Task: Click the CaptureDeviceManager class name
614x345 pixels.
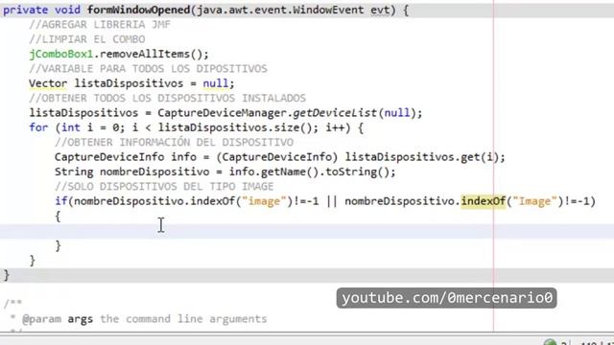Action: click(222, 113)
